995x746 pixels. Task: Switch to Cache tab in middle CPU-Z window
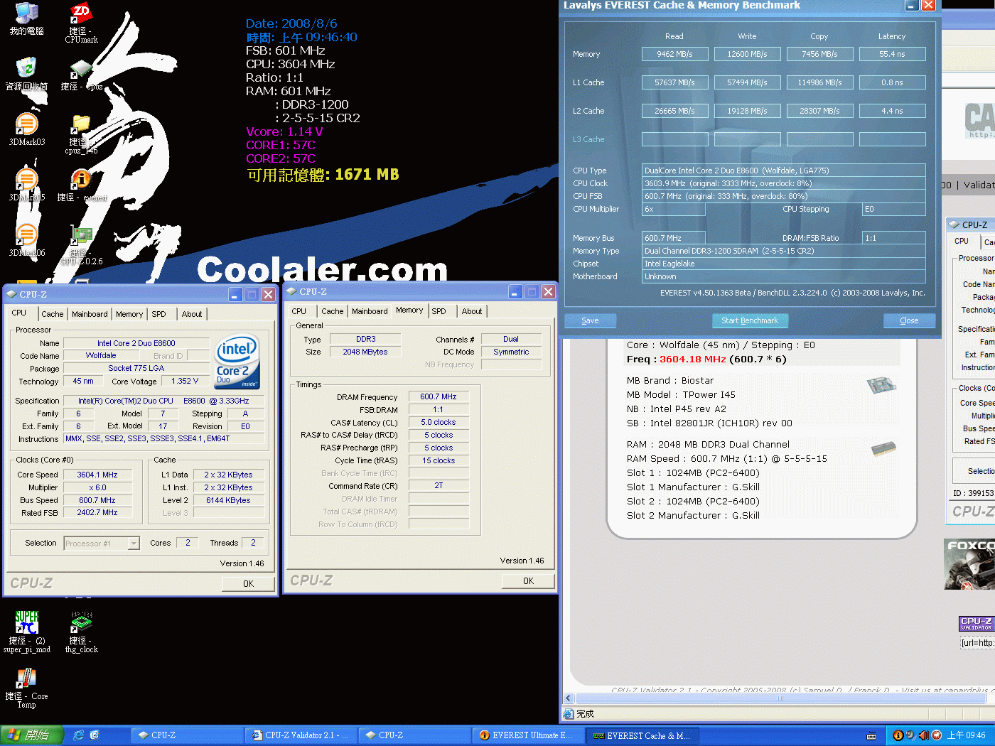click(333, 311)
